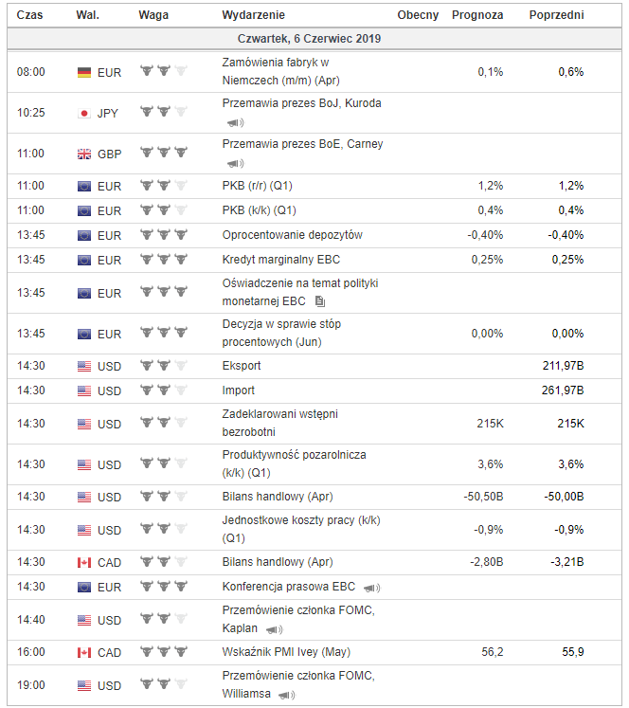Click the bull importance icons for Eksport

[x=163, y=366]
